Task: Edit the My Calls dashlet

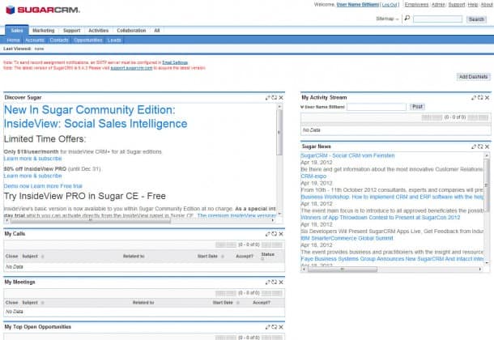Action: (268, 234)
